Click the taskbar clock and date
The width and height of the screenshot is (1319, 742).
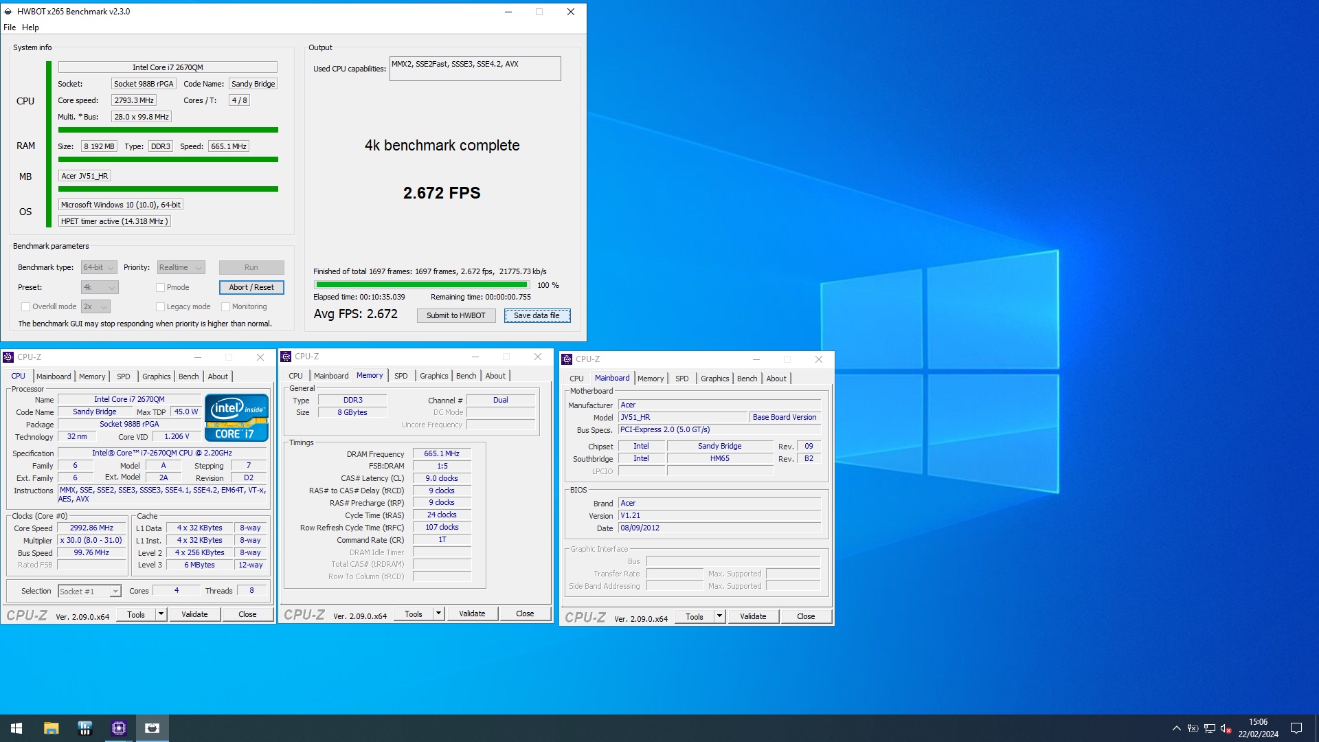click(x=1258, y=728)
